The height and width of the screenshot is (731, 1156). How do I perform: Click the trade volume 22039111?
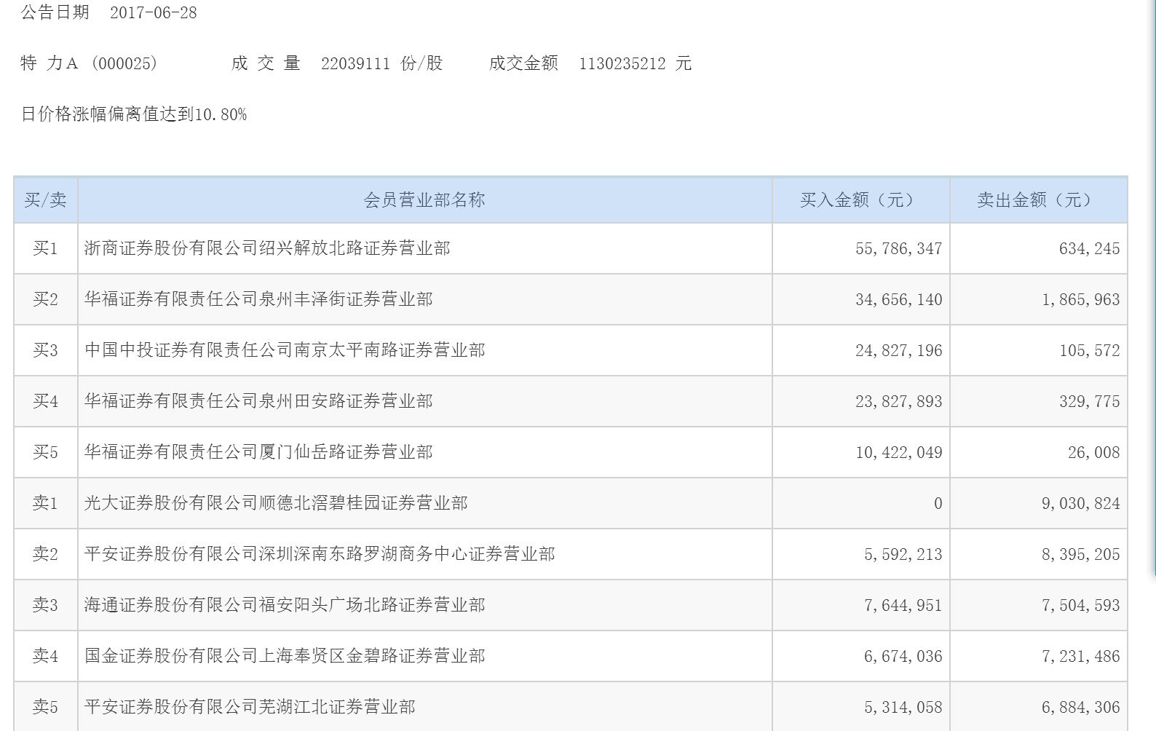tap(356, 64)
